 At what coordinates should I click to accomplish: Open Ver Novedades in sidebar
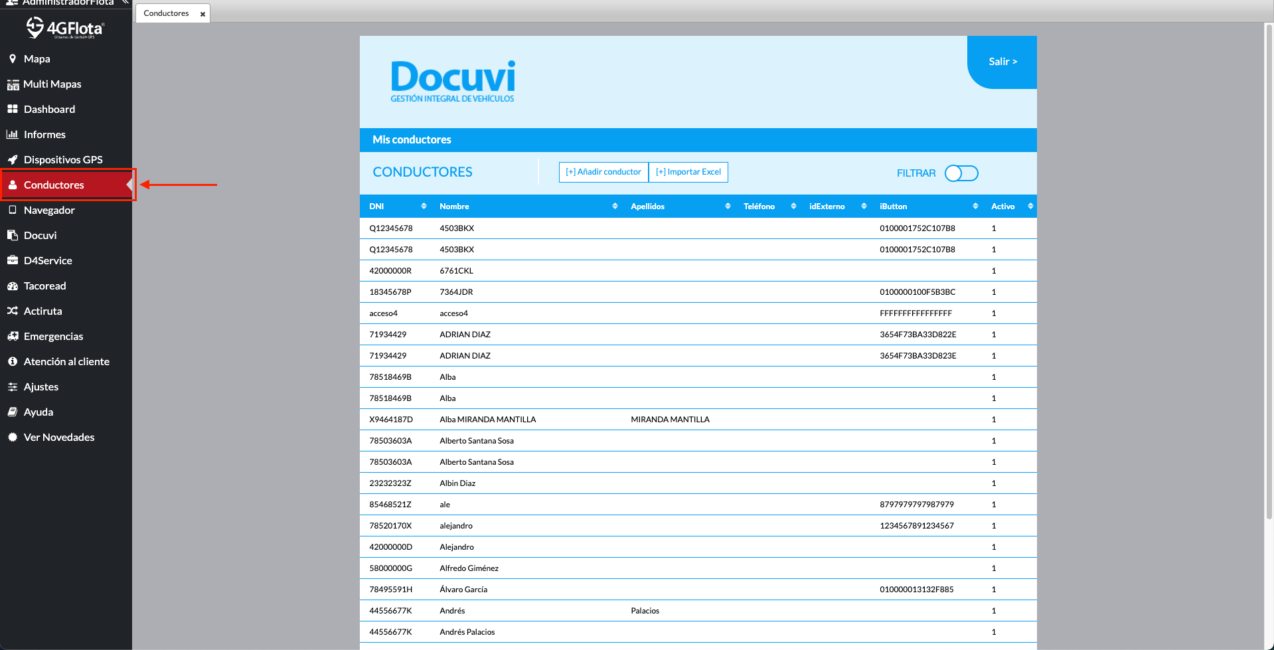click(66, 437)
